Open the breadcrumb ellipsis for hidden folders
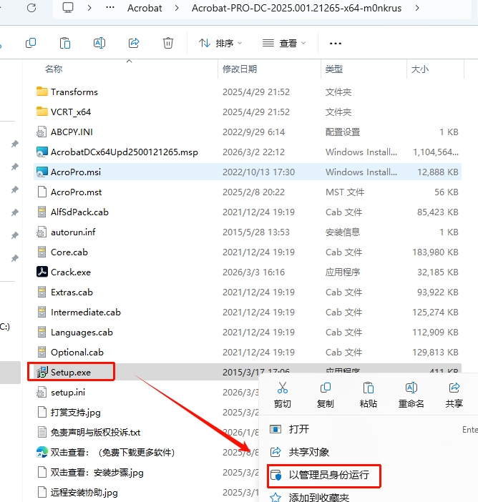Image resolution: width=478 pixels, height=502 pixels. pos(110,7)
